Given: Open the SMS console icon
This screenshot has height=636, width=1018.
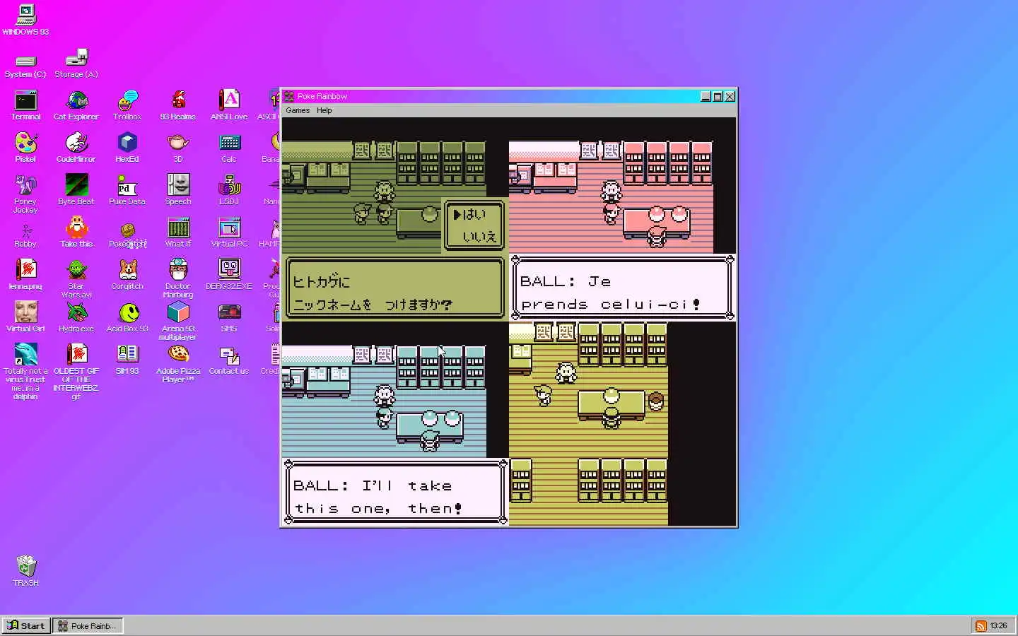Looking at the screenshot, I should pyautogui.click(x=229, y=317).
